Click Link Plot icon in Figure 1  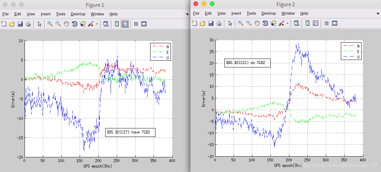pyautogui.click(x=106, y=24)
